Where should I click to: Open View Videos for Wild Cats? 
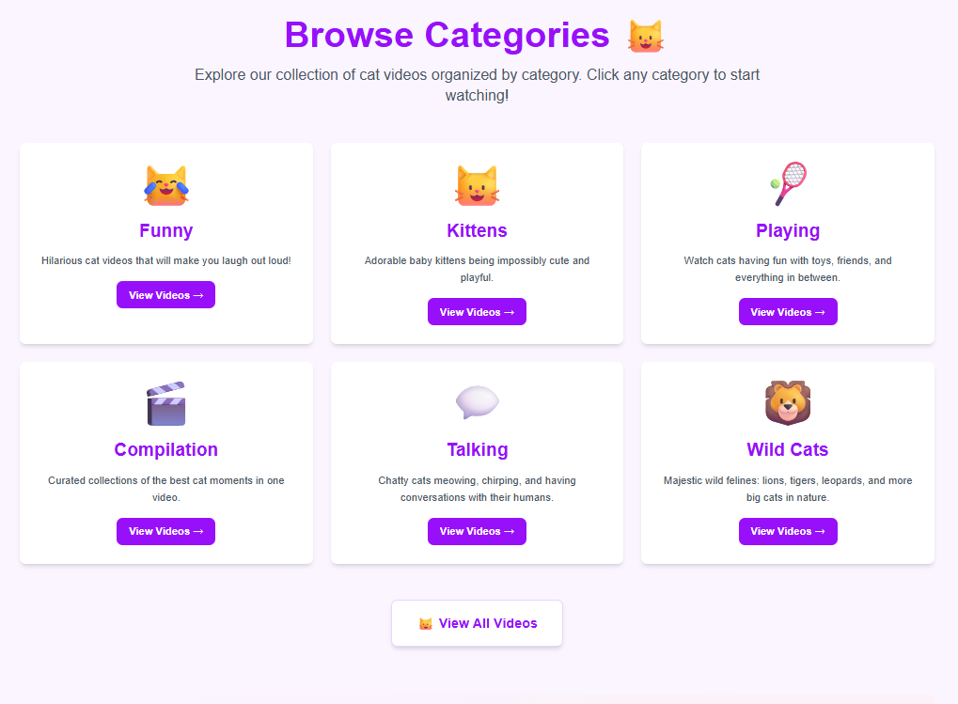788,531
